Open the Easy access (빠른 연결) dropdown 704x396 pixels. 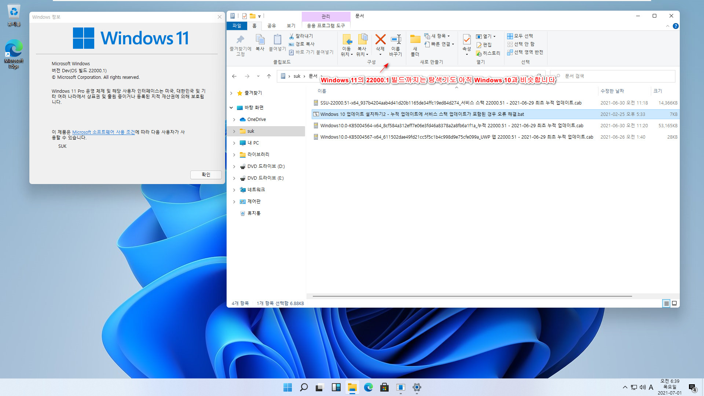pos(439,44)
